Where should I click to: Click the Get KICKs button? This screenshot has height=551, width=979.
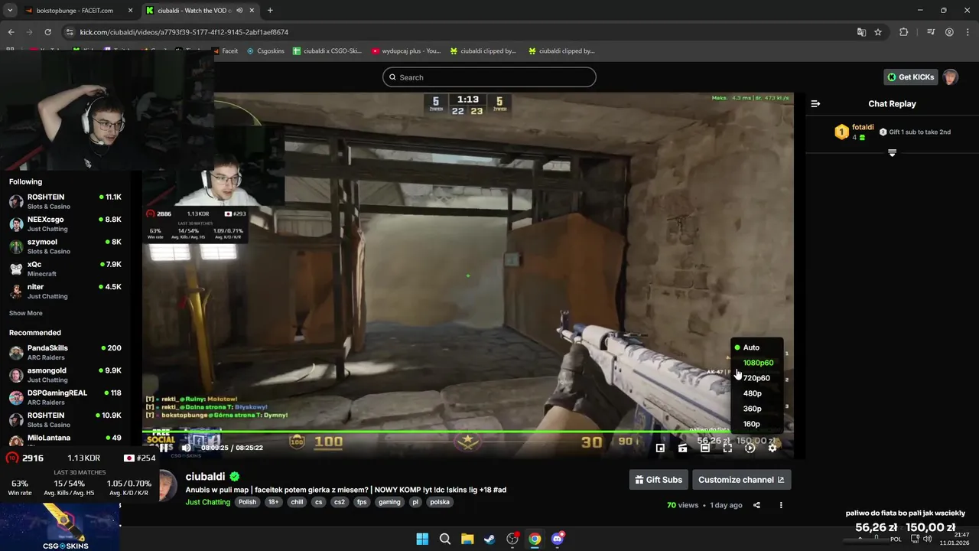point(910,77)
